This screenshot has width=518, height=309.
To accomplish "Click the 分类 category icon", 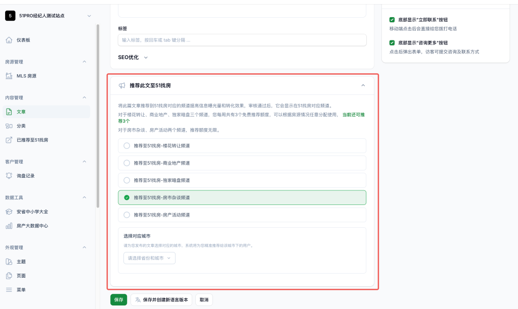I will point(9,126).
